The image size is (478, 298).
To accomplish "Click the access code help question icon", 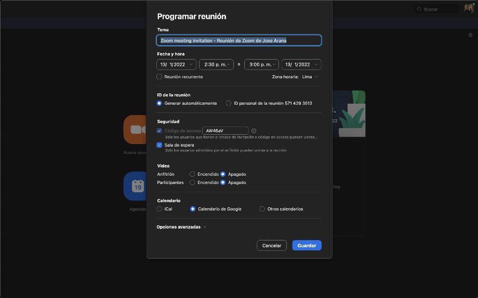I will (254, 131).
